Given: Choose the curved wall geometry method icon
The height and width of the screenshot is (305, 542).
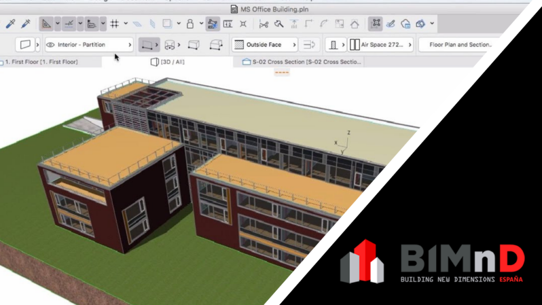Looking at the screenshot, I should [170, 45].
